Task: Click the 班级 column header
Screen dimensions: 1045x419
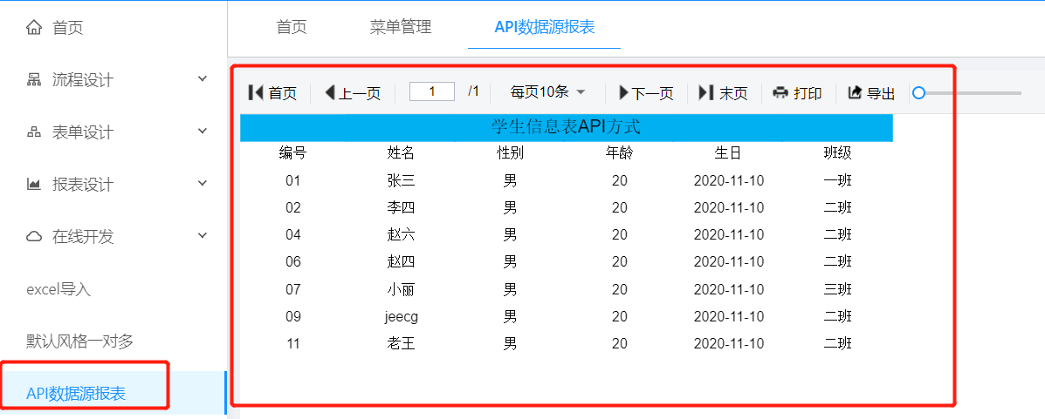Action: click(838, 153)
